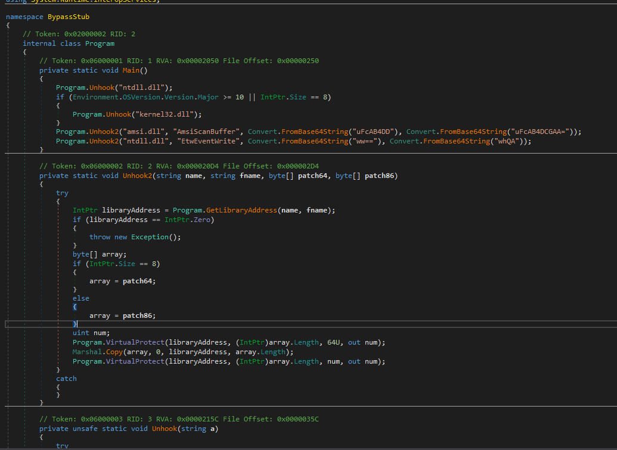The width and height of the screenshot is (617, 450).
Task: Click patch86 in the array assignment
Action: pyautogui.click(x=137, y=315)
